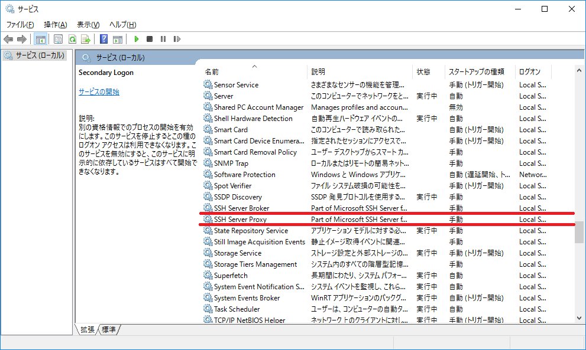Click the gear icon beside Superfetch

(x=208, y=275)
